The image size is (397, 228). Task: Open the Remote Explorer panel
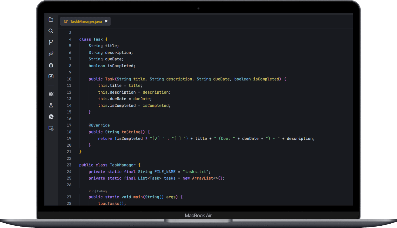[x=51, y=128]
